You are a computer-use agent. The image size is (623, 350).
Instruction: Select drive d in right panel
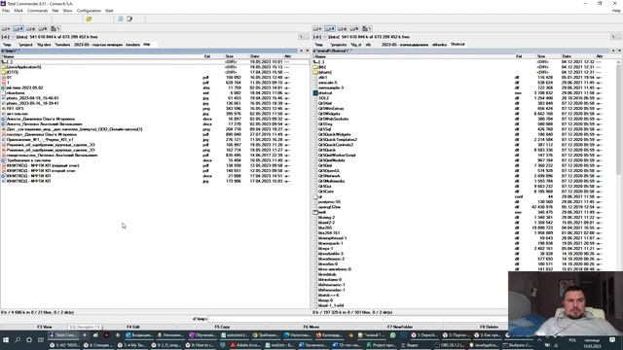click(330, 28)
